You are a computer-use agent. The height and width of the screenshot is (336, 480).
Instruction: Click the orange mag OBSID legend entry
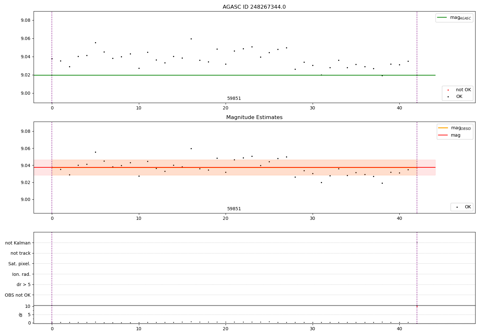click(x=454, y=128)
